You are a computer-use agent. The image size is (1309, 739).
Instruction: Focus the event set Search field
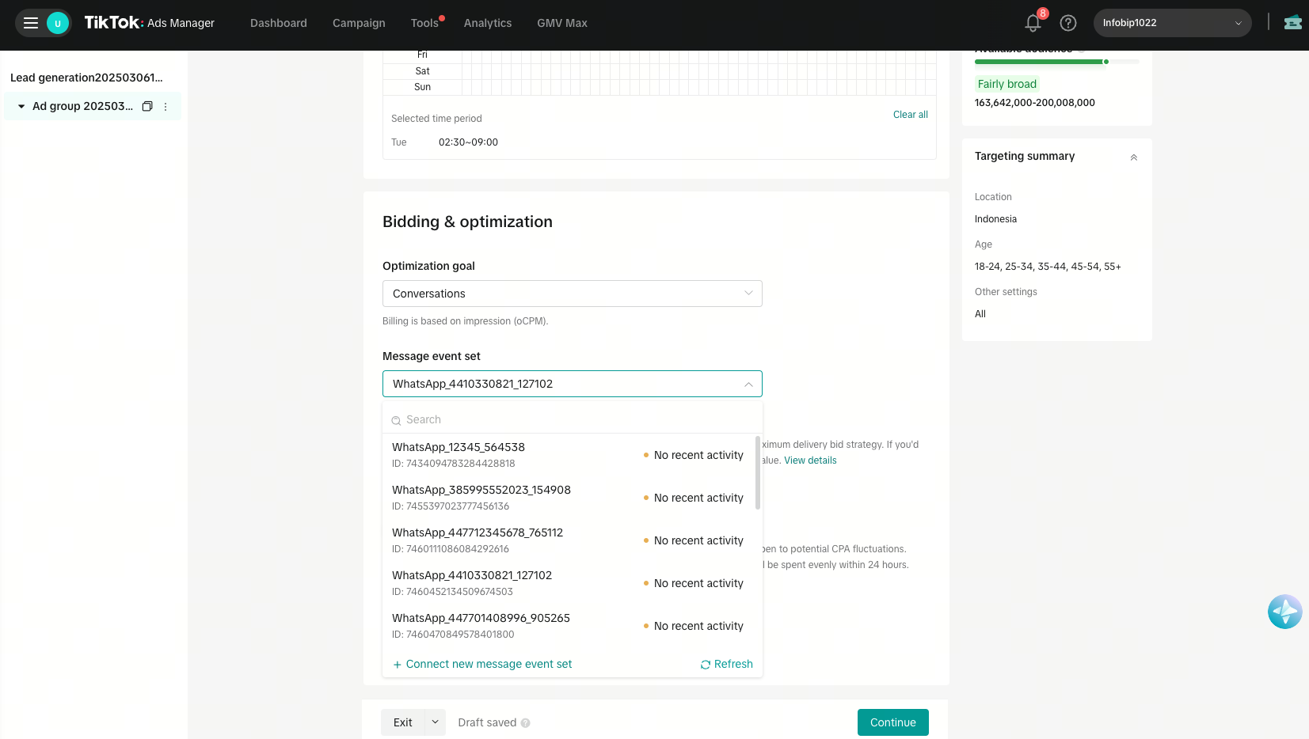pyautogui.click(x=572, y=419)
